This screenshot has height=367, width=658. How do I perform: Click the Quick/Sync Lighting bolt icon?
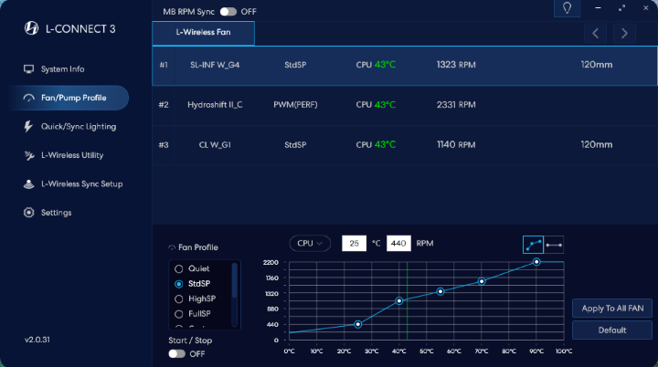28,126
